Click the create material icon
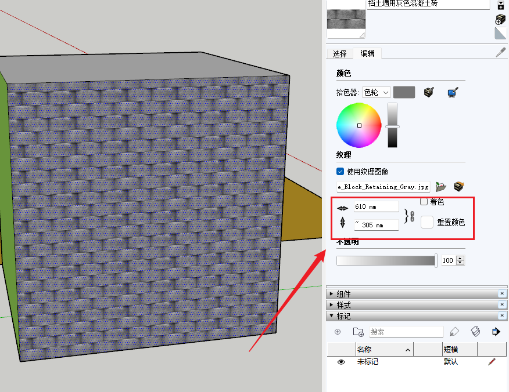 [500, 6]
